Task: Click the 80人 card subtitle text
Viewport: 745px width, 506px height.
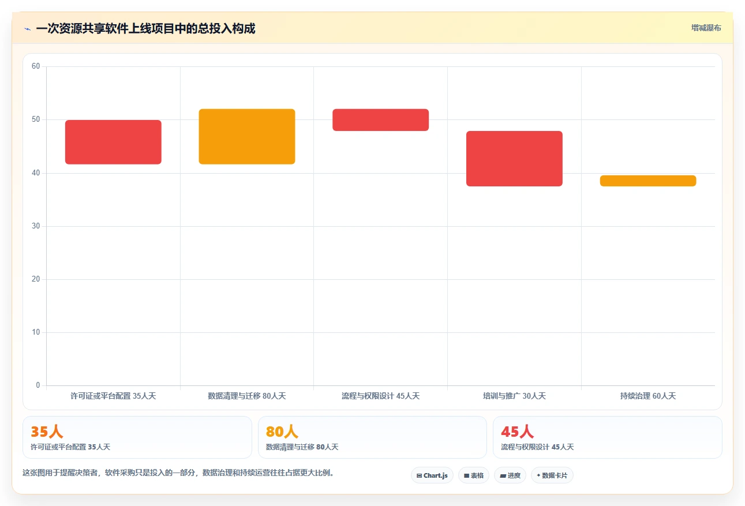Action: tap(302, 447)
